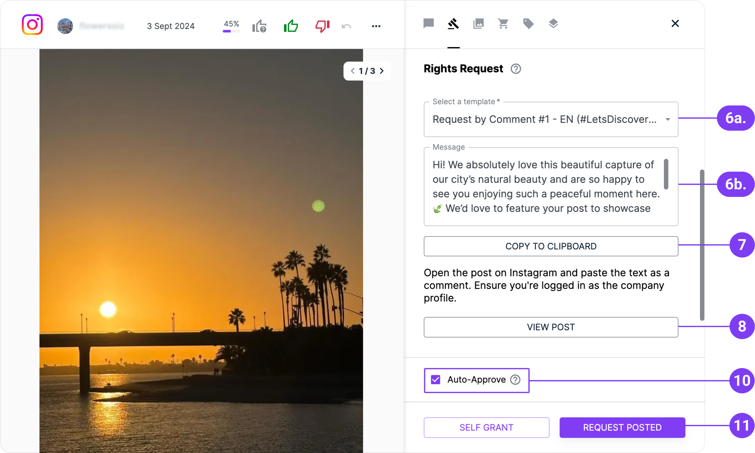
Task: Click the COPY TO CLIPBOARD button
Action: [x=551, y=246]
